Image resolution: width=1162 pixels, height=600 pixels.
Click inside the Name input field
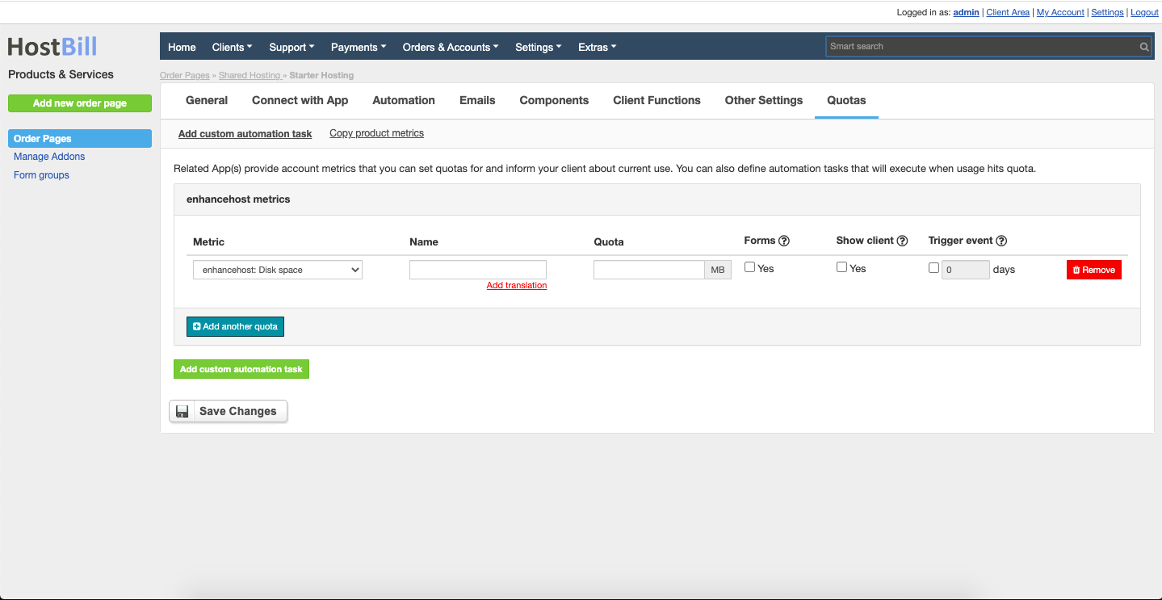[477, 269]
